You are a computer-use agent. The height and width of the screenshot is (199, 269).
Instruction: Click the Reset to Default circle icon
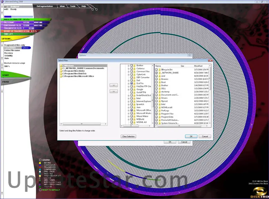coord(40,190)
